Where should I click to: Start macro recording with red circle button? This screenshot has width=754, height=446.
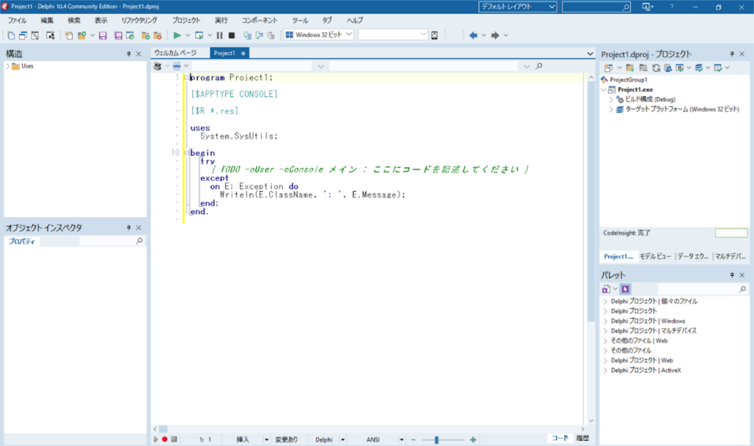165,439
